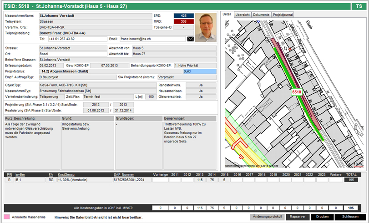Viewport: 369px width, 223px height.
Task: Click the Mapserver button
Action: [297, 217]
